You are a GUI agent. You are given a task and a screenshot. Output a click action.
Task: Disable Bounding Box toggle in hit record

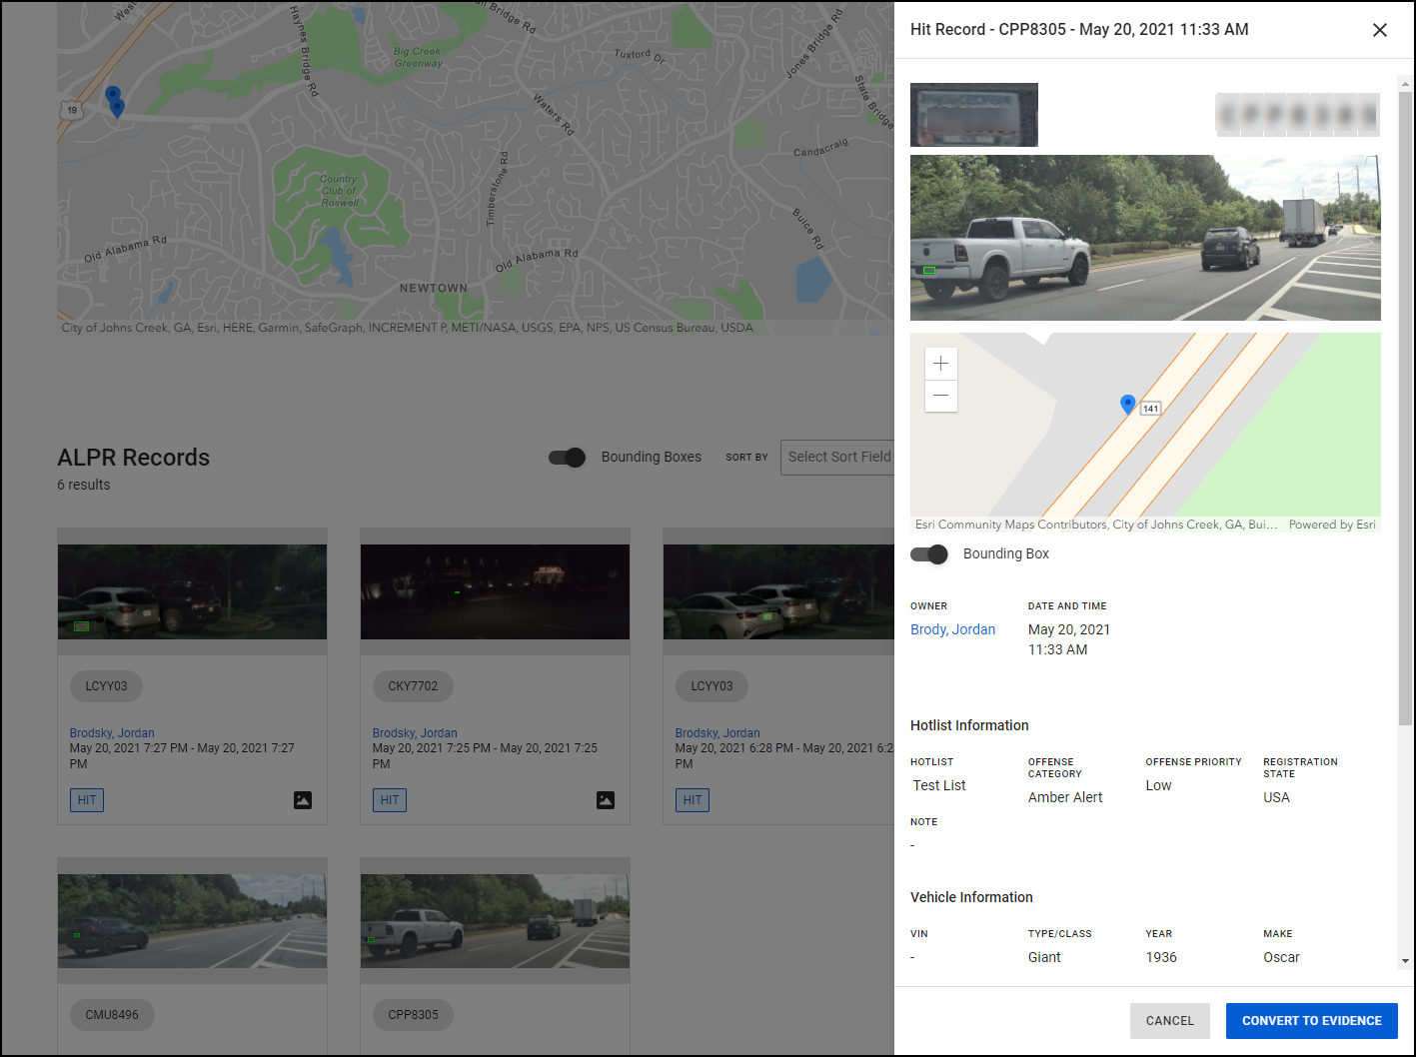(929, 554)
